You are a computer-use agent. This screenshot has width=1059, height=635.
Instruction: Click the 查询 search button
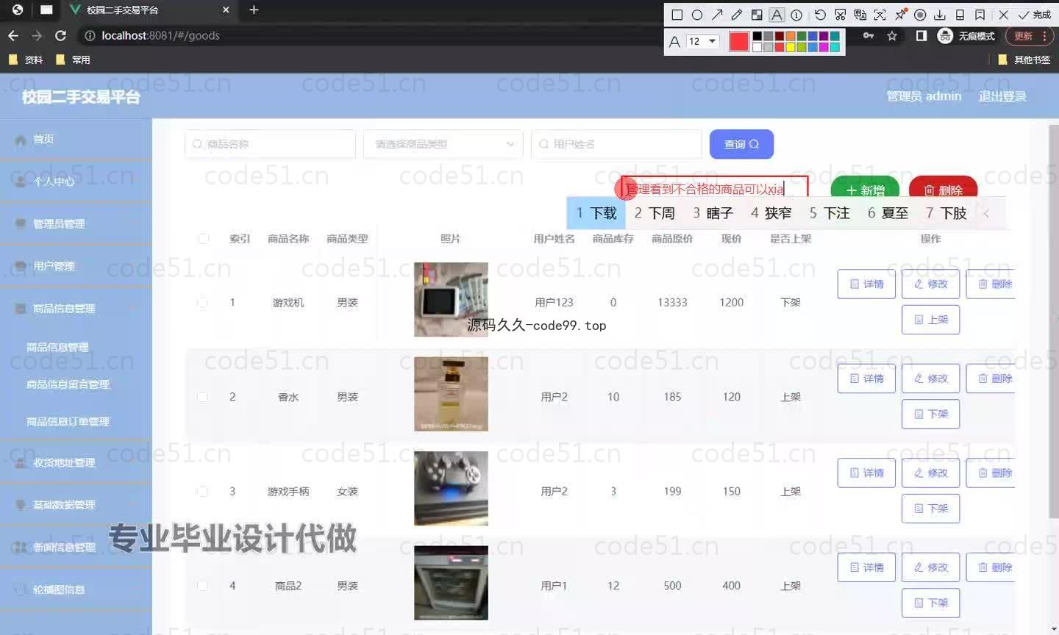pos(741,144)
